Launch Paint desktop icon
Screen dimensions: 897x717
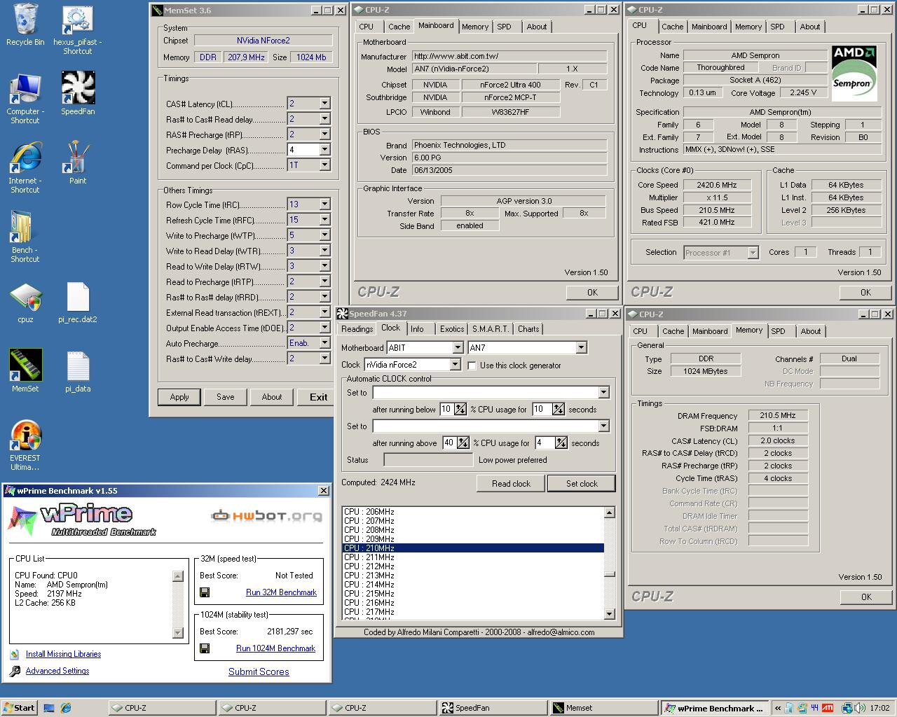coord(78,158)
